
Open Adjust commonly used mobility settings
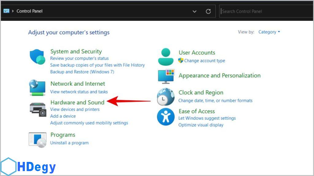[89, 123]
